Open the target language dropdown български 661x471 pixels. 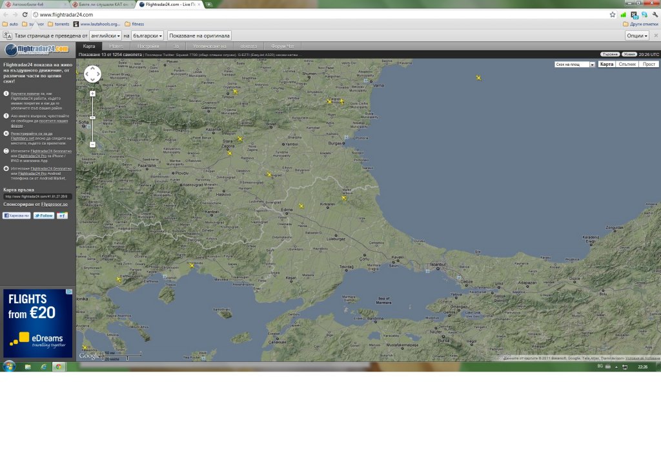[x=147, y=35]
